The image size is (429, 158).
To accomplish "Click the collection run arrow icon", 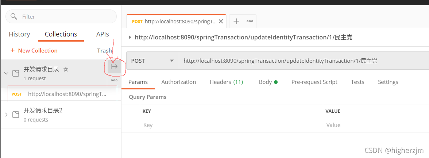I will point(114,66).
